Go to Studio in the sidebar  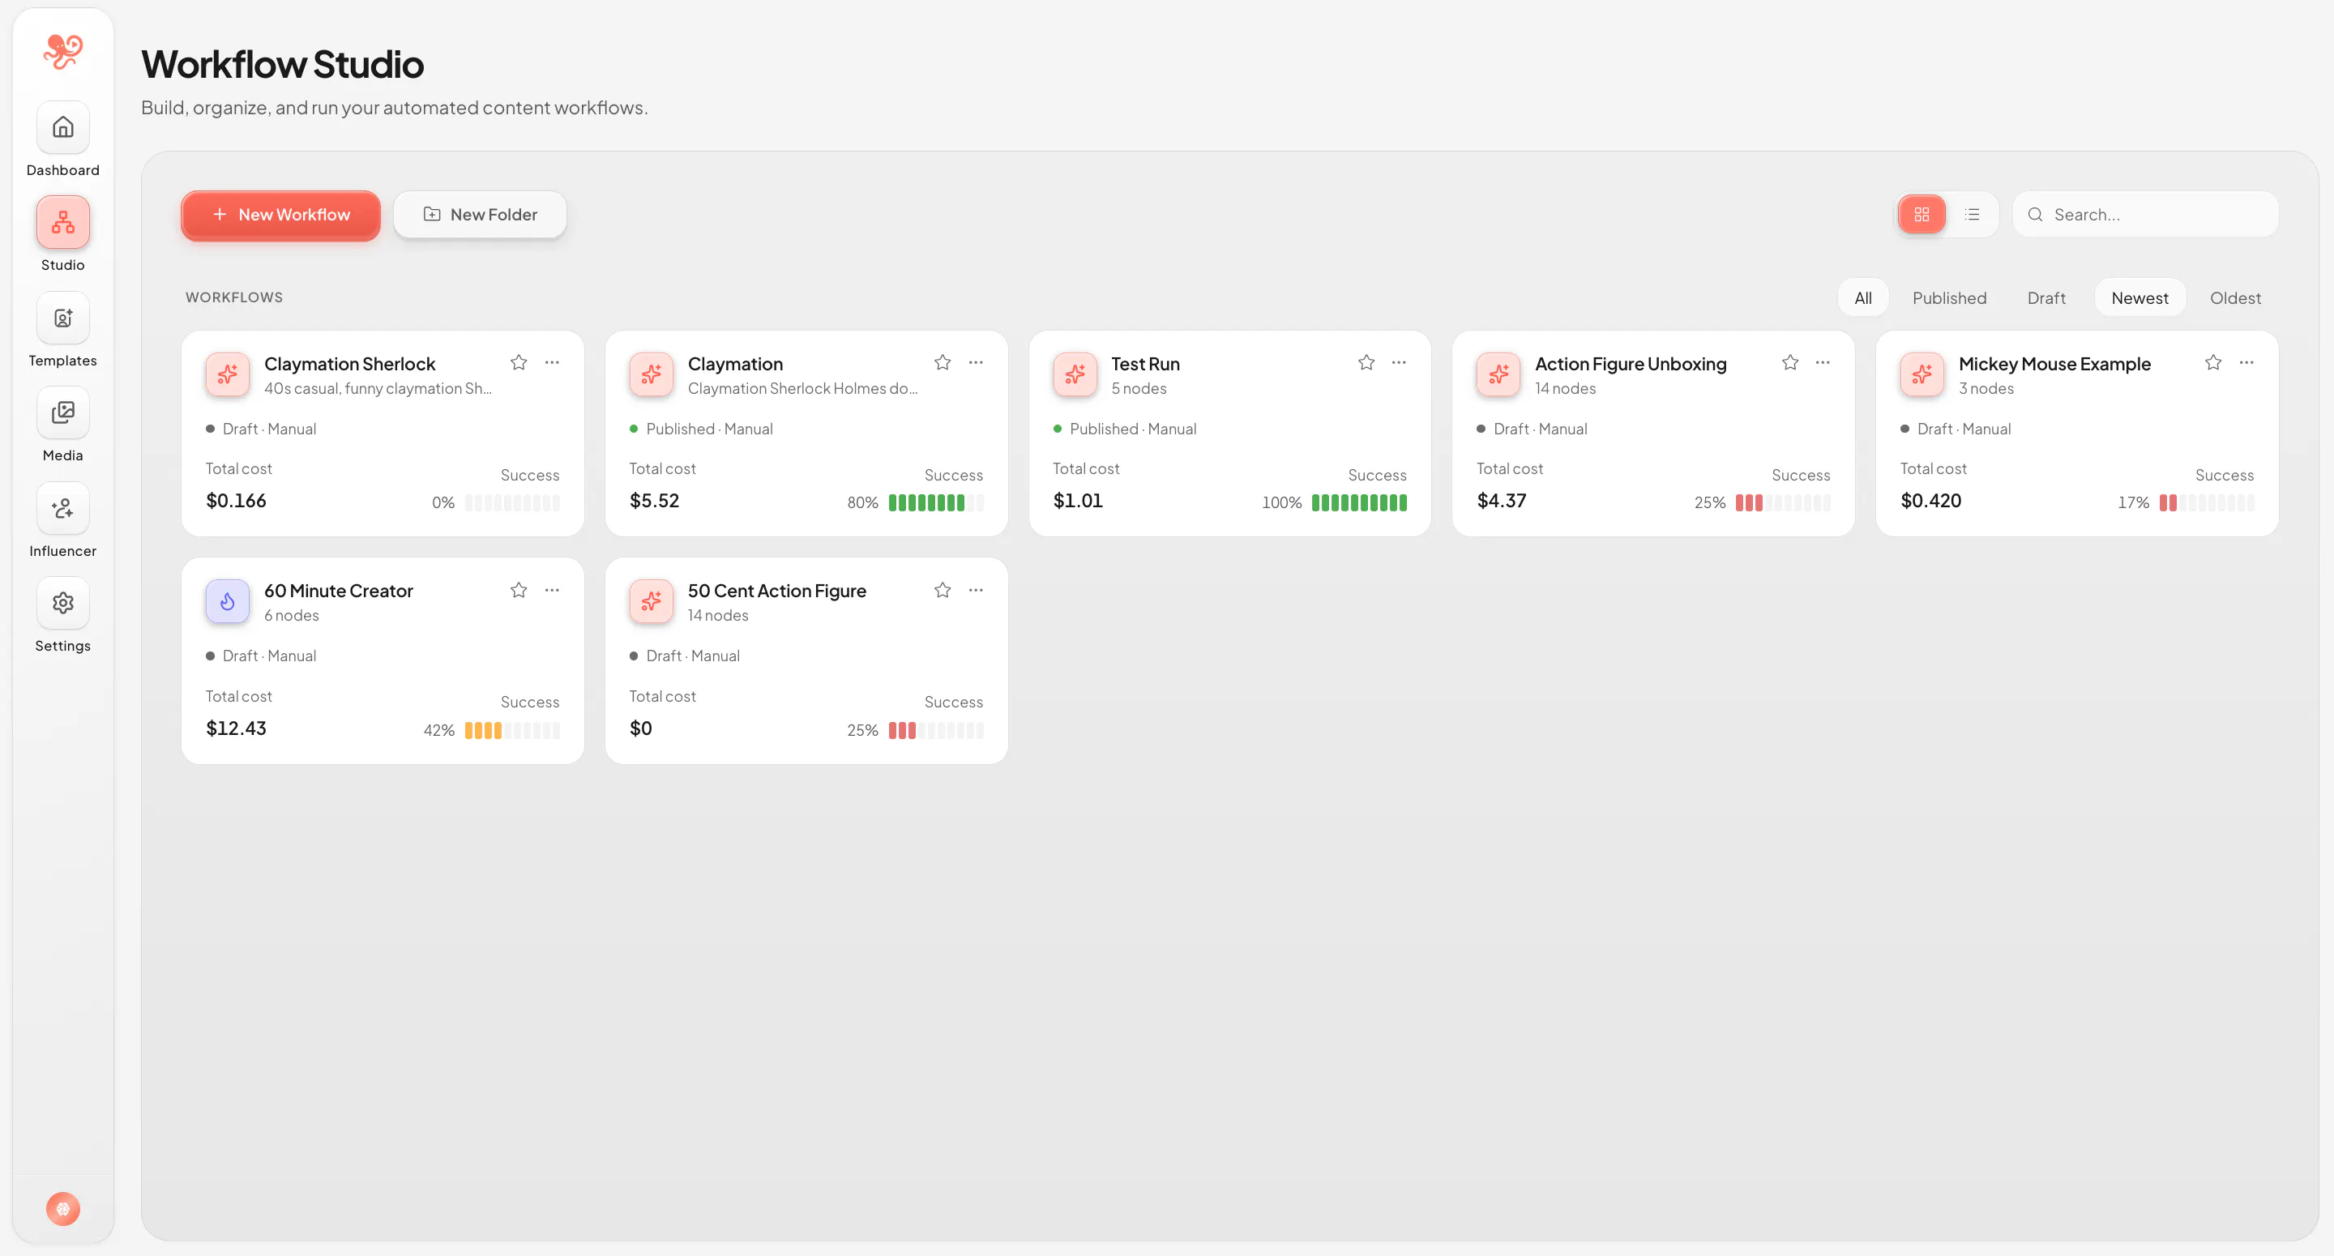click(62, 223)
